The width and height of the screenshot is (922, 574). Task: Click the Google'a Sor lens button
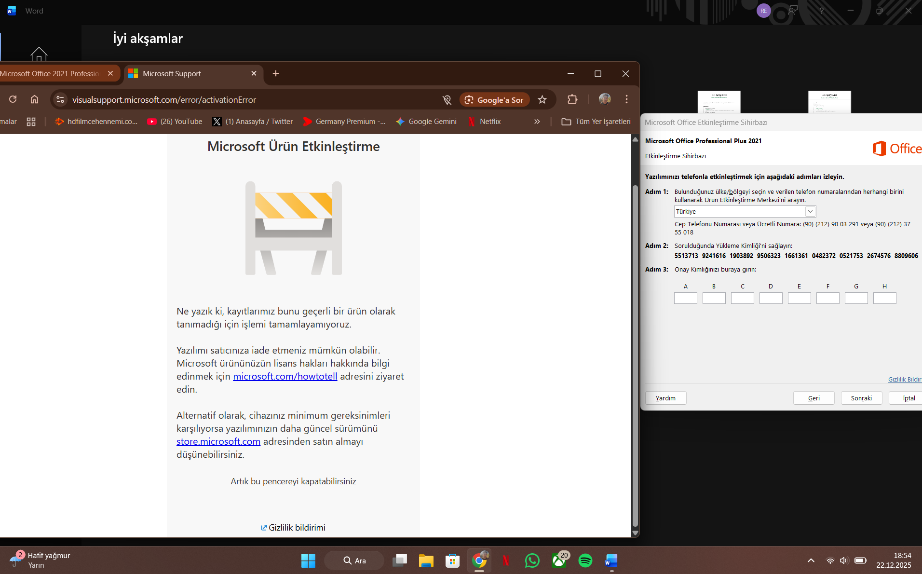point(494,100)
